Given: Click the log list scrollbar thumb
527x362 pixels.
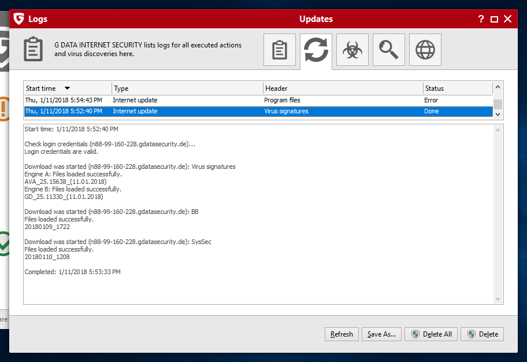Looking at the screenshot, I should click(x=498, y=104).
